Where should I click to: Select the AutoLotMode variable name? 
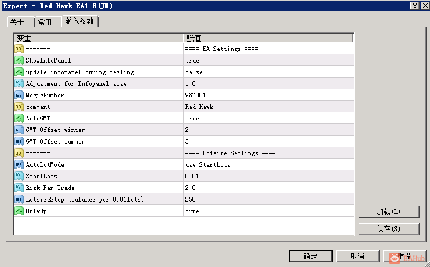point(45,164)
